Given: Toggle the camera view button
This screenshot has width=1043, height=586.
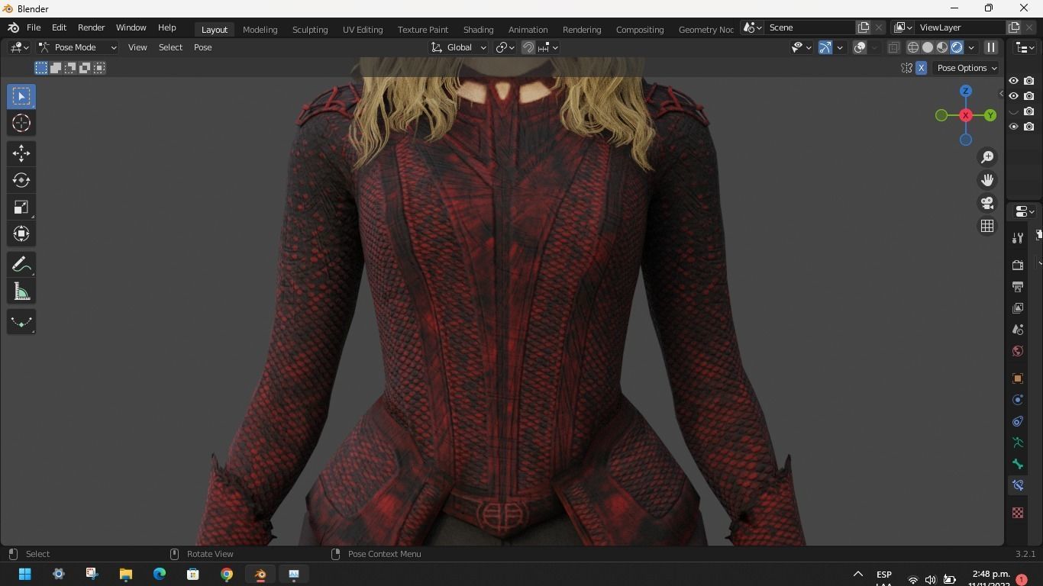Looking at the screenshot, I should (987, 203).
